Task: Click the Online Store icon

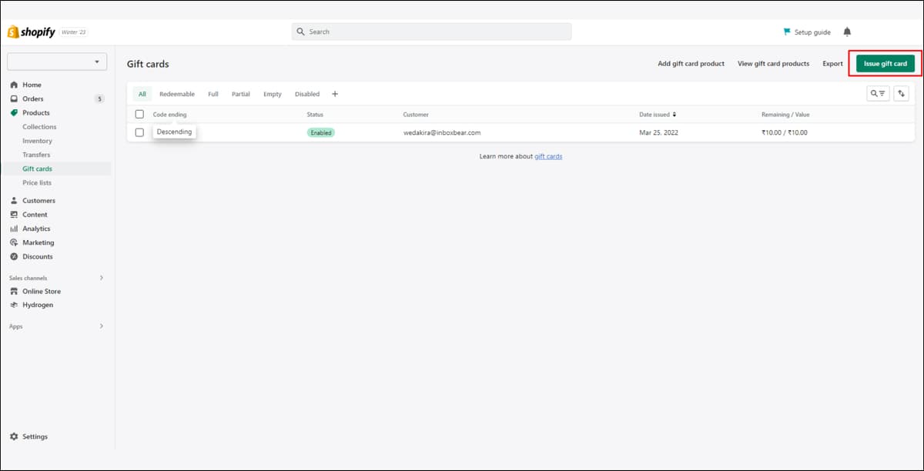Action: click(x=14, y=291)
